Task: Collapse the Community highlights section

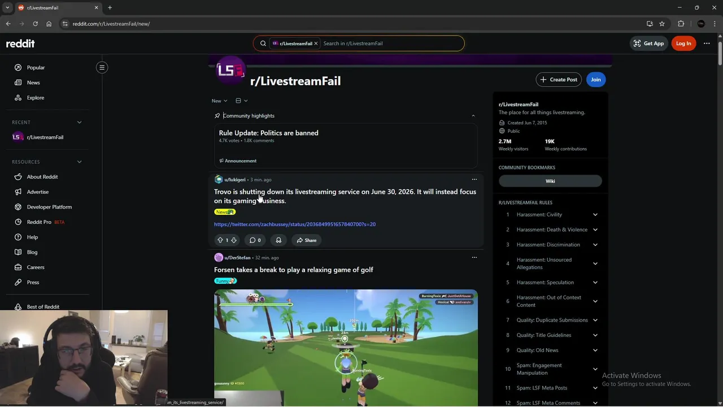Action: (473, 116)
